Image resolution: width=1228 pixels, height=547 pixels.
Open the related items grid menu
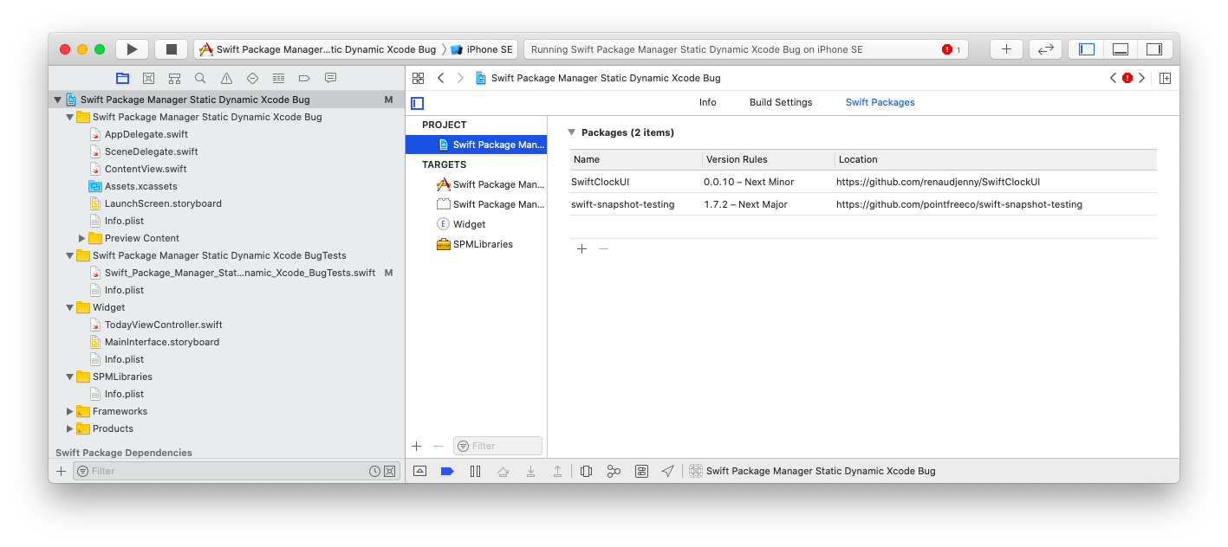click(x=418, y=78)
